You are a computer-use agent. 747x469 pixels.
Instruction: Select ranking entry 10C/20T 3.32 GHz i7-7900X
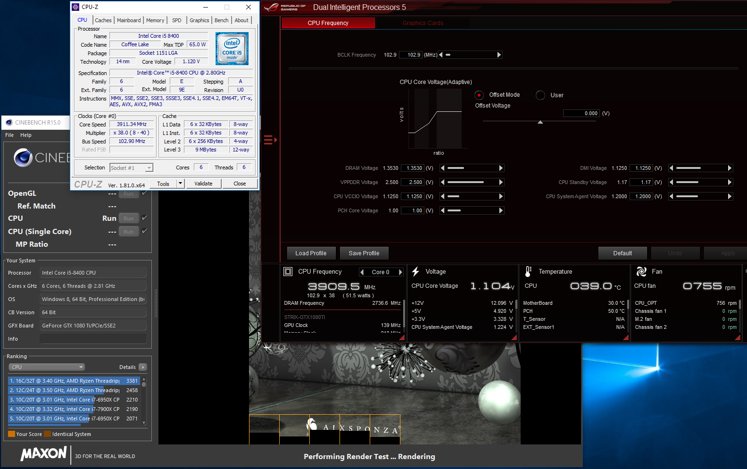point(73,409)
